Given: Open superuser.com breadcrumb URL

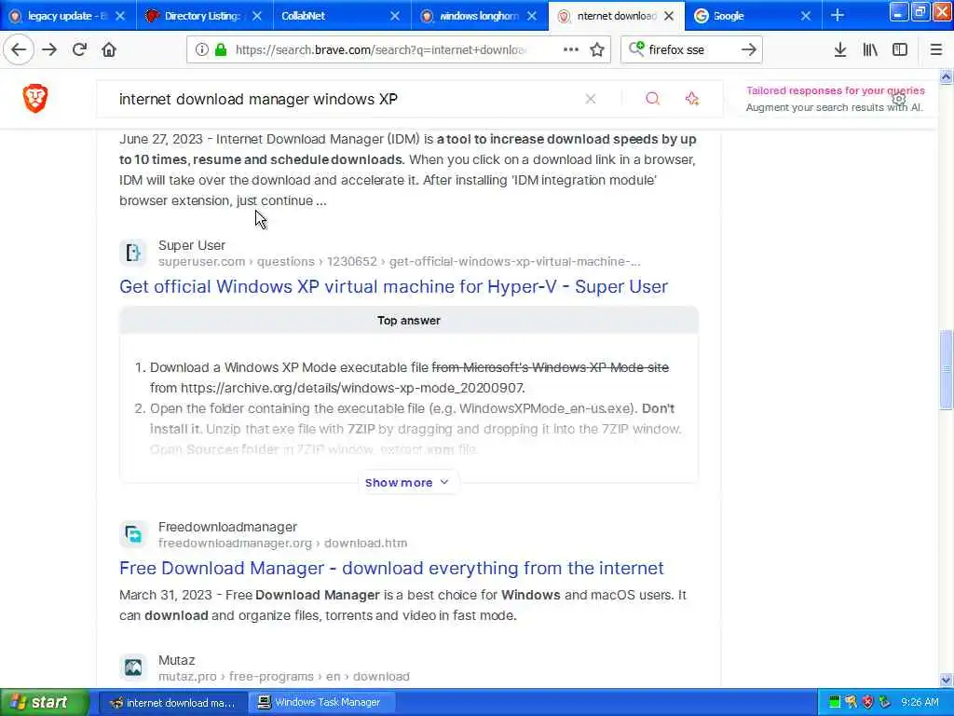Looking at the screenshot, I should (399, 262).
